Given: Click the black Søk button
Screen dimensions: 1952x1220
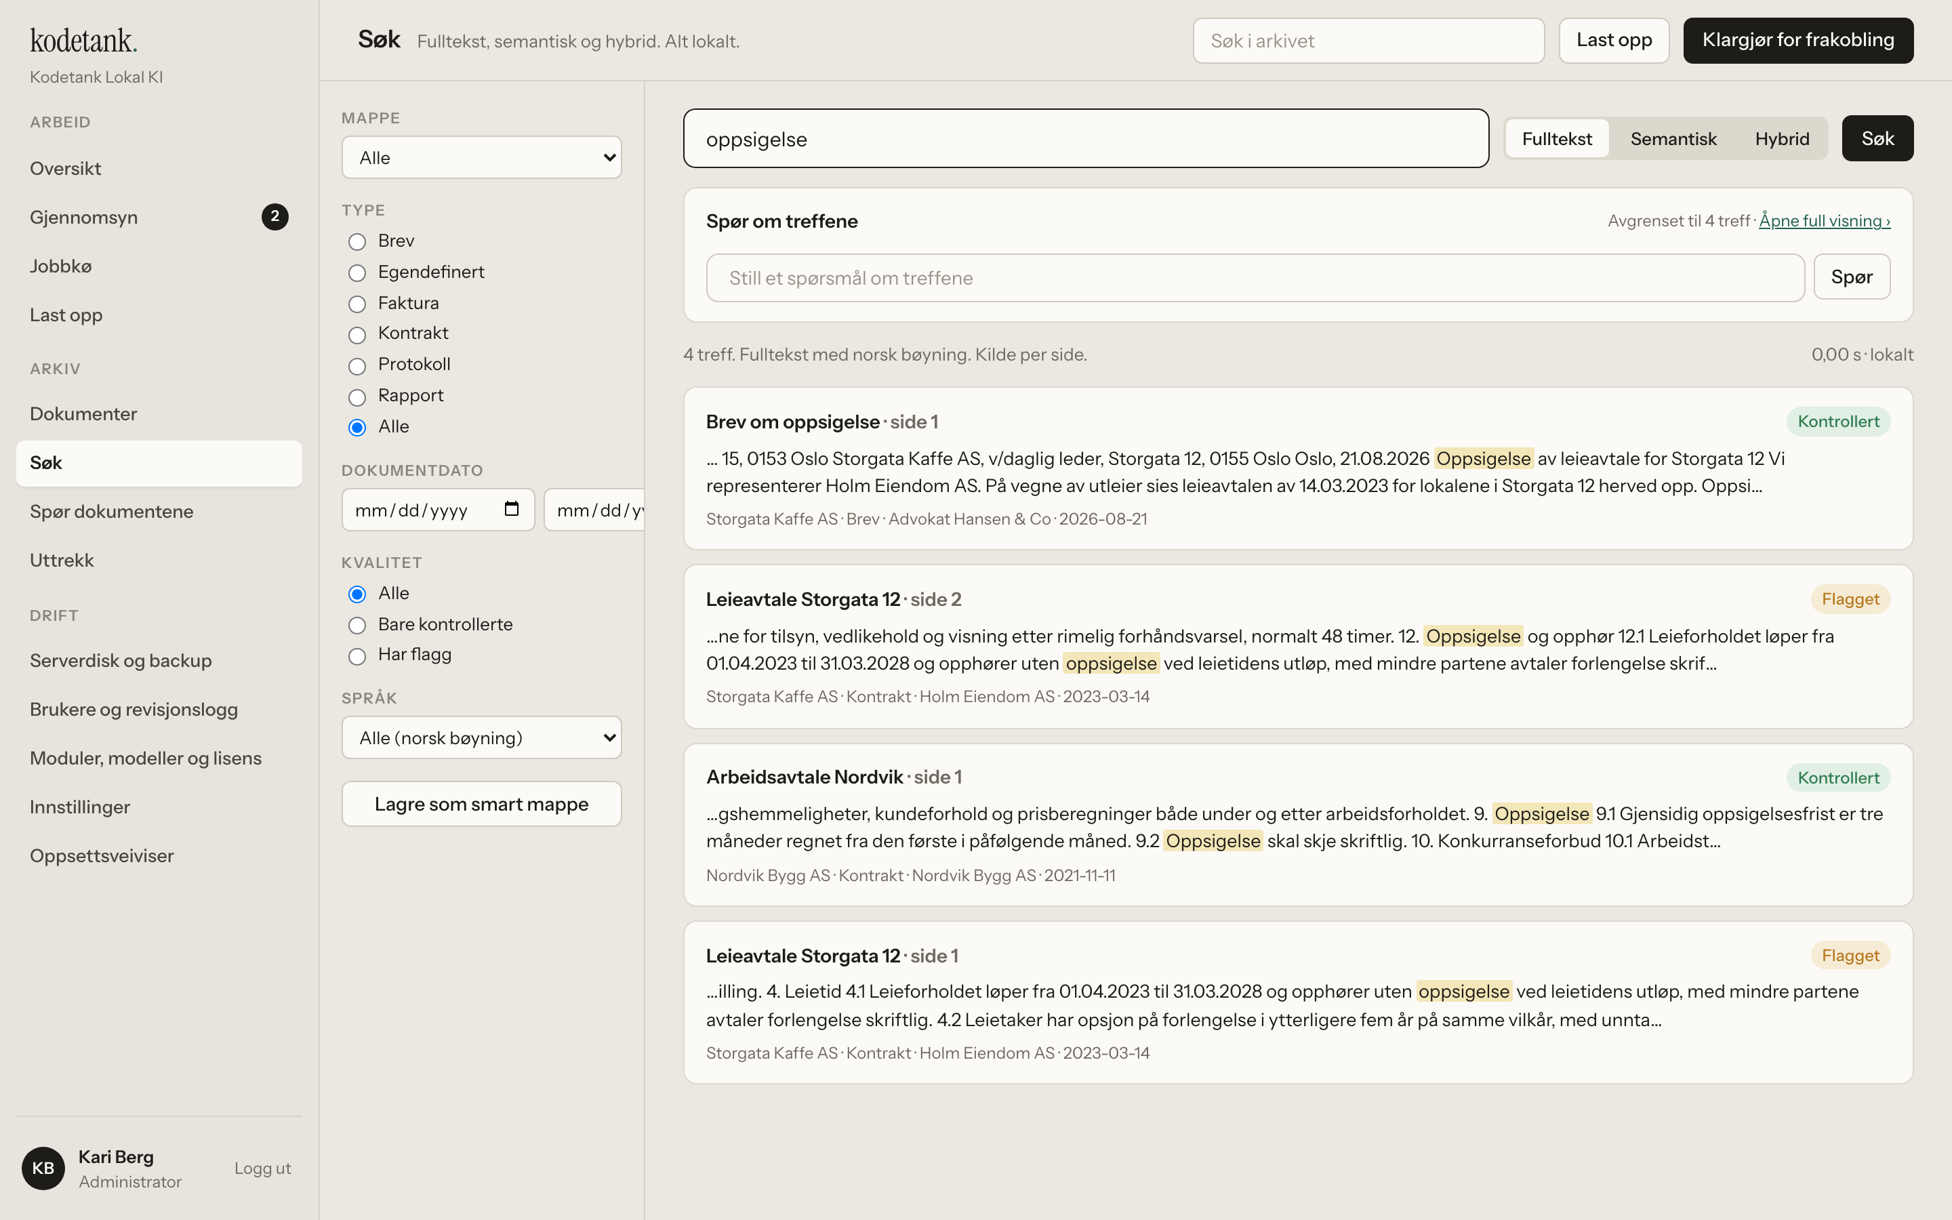Looking at the screenshot, I should [x=1877, y=138].
